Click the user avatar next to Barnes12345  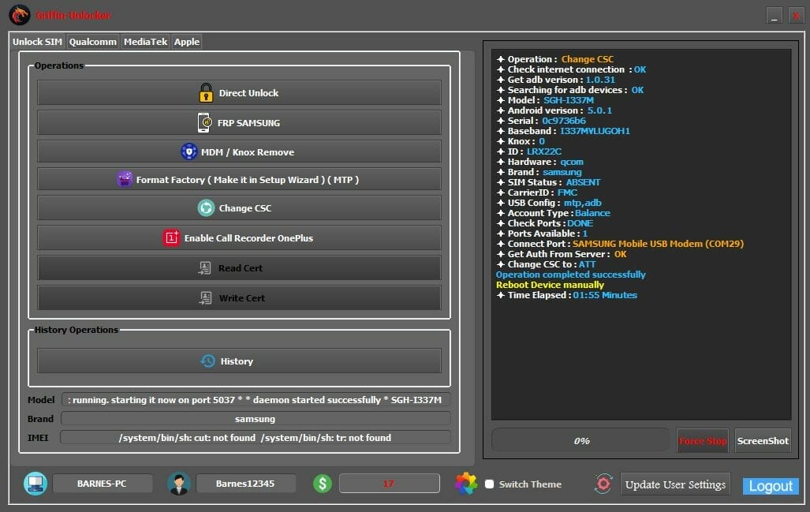(x=179, y=484)
